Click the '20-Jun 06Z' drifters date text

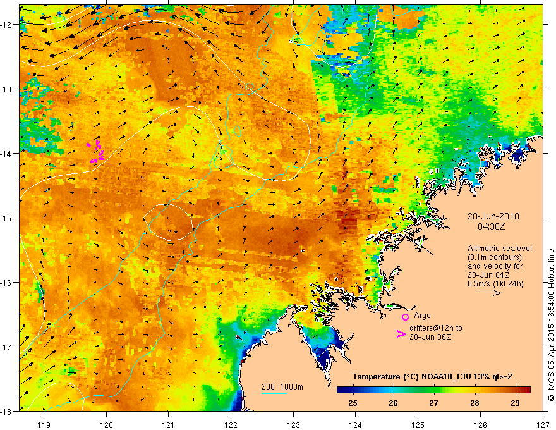click(x=430, y=336)
